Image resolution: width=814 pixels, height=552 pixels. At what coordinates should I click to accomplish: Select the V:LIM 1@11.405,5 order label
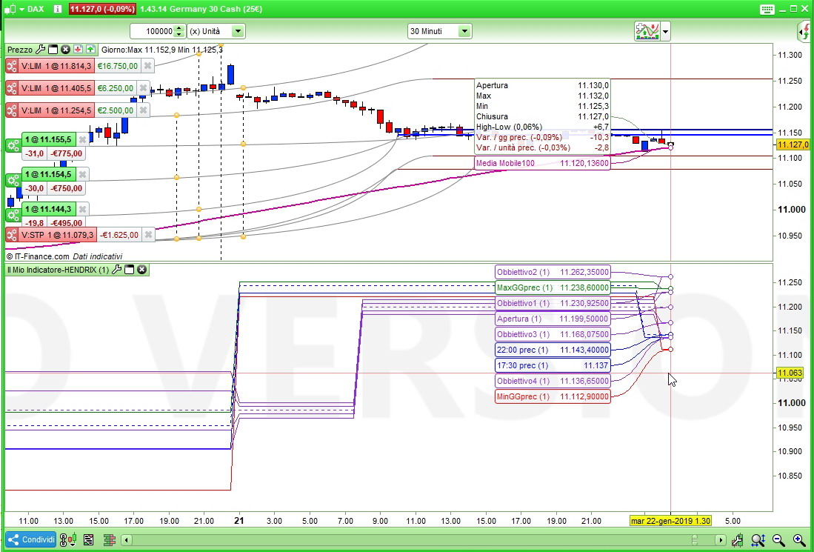click(56, 87)
